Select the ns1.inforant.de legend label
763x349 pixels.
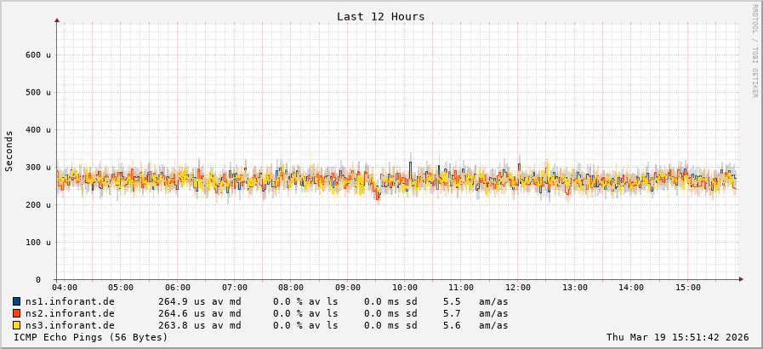[x=70, y=301]
